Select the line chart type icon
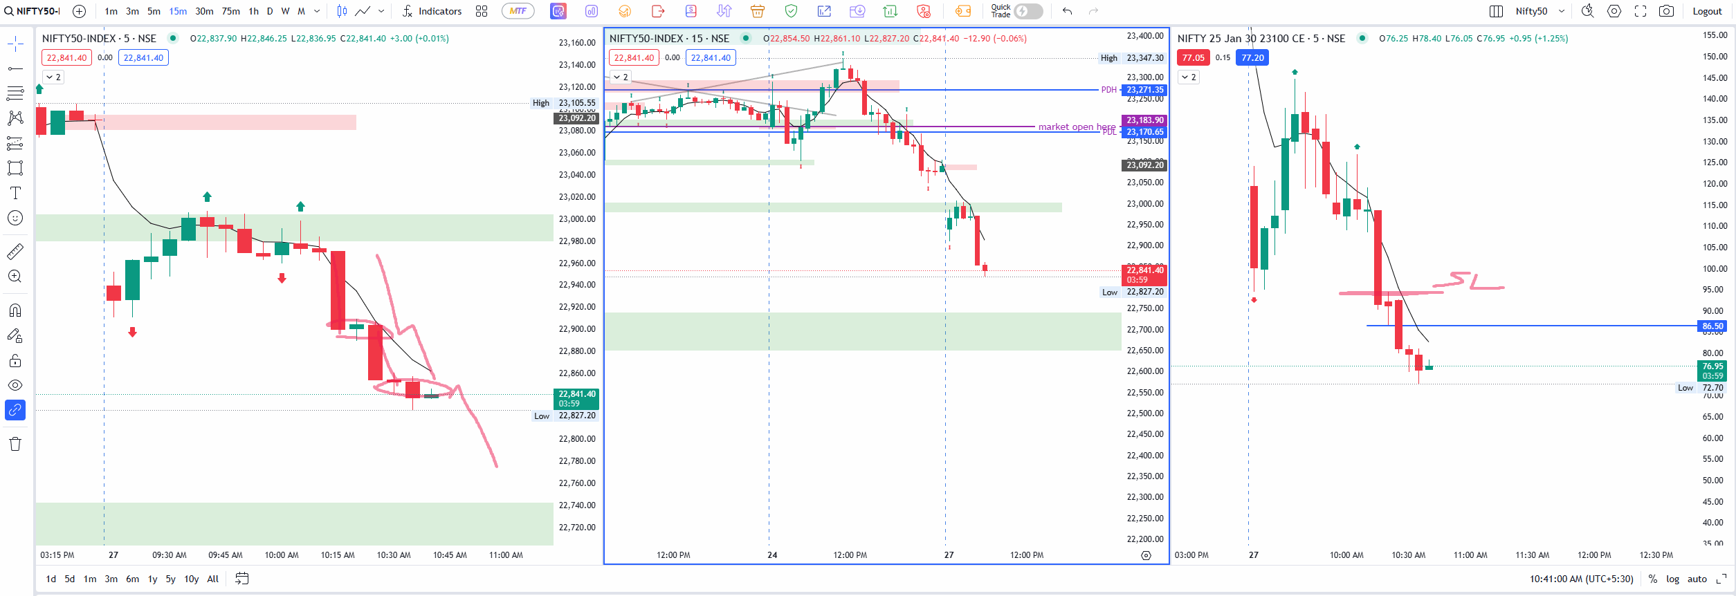Screen dimensions: 1736x596 tap(363, 11)
